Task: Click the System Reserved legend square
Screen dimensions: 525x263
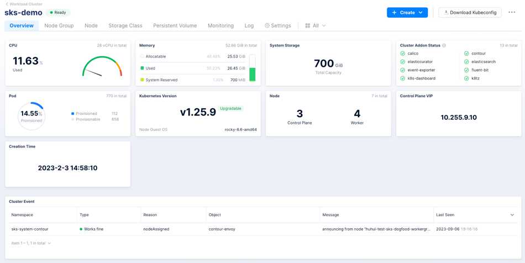Action: click(x=142, y=80)
